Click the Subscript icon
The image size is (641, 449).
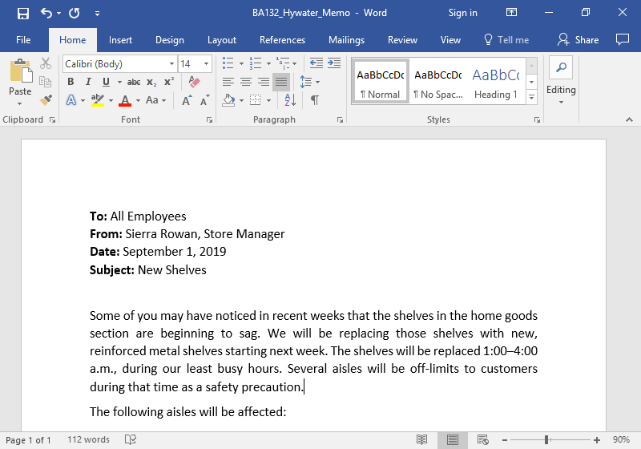(152, 82)
